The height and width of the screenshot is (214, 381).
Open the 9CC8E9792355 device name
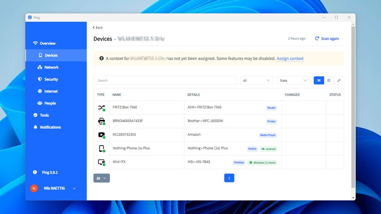pos(124,134)
